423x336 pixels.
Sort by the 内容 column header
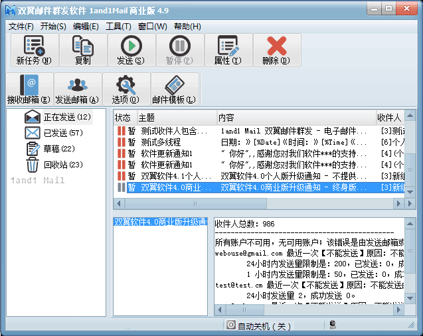[297, 118]
